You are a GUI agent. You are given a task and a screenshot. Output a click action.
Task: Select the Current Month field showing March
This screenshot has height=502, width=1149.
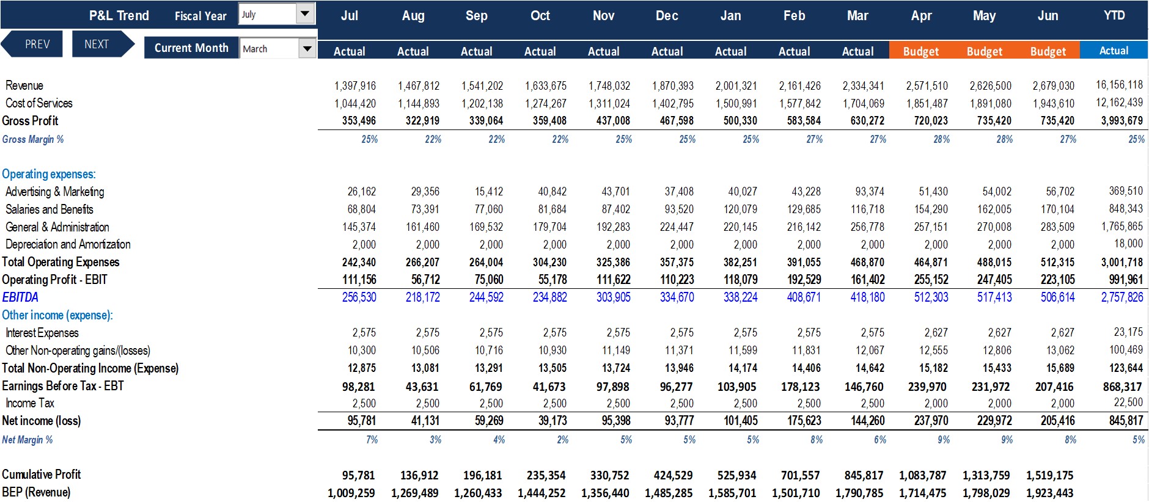[x=270, y=48]
